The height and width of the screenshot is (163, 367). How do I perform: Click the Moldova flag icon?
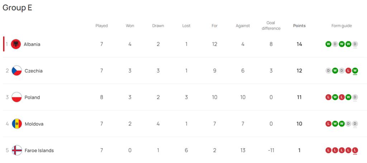pyautogui.click(x=16, y=124)
